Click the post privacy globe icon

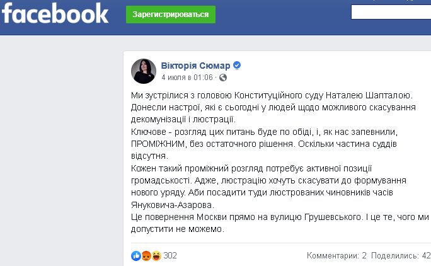(x=221, y=78)
